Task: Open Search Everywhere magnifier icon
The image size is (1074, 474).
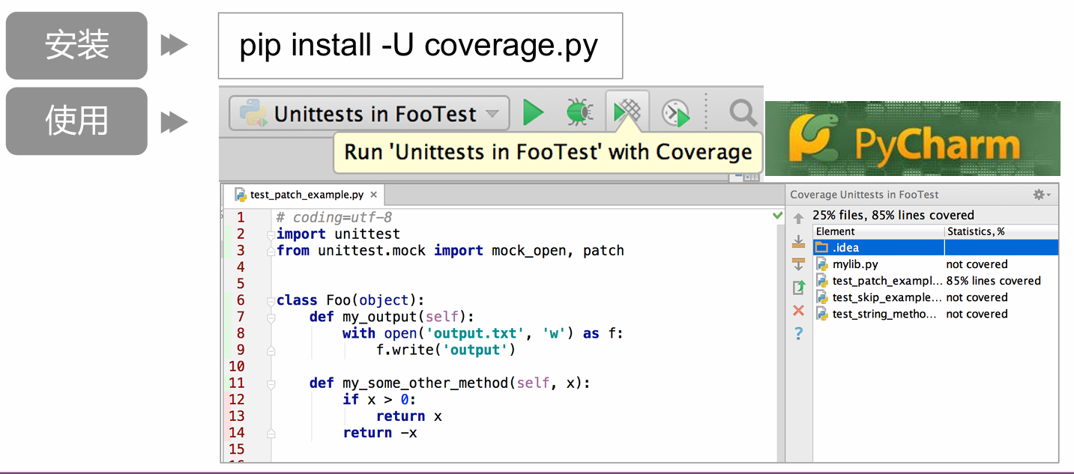Action: pos(743,113)
